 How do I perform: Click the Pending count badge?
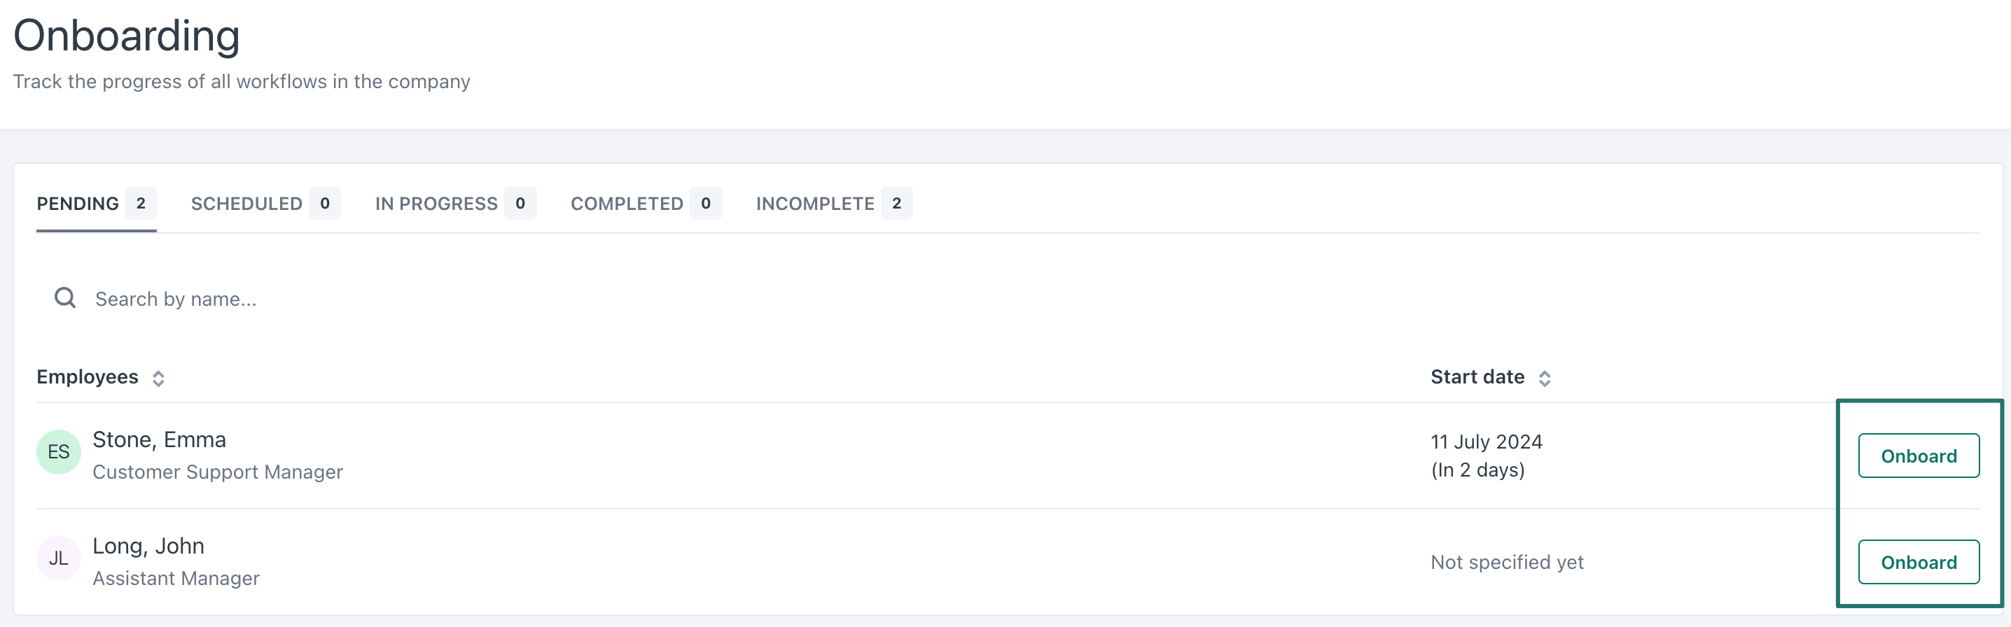(x=141, y=204)
